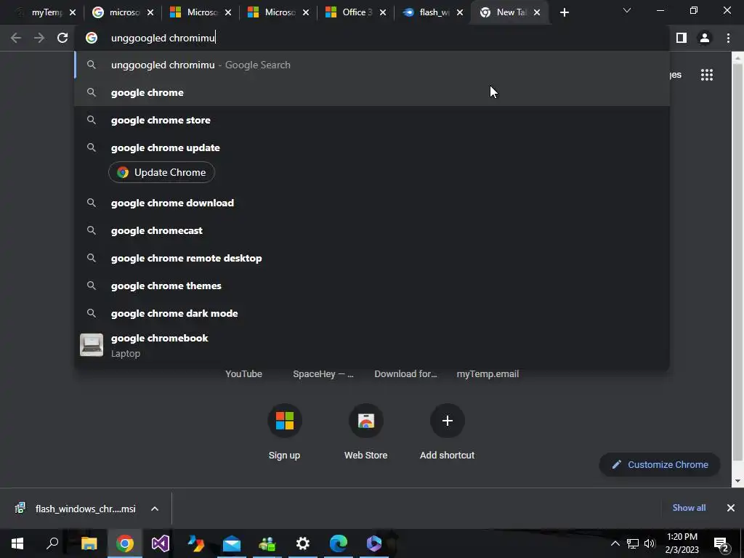This screenshot has height=558, width=744.
Task: Open Windows taskbar search
Action: coord(52,543)
